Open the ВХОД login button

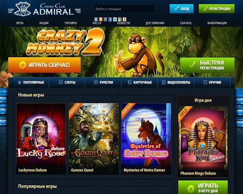point(181,9)
